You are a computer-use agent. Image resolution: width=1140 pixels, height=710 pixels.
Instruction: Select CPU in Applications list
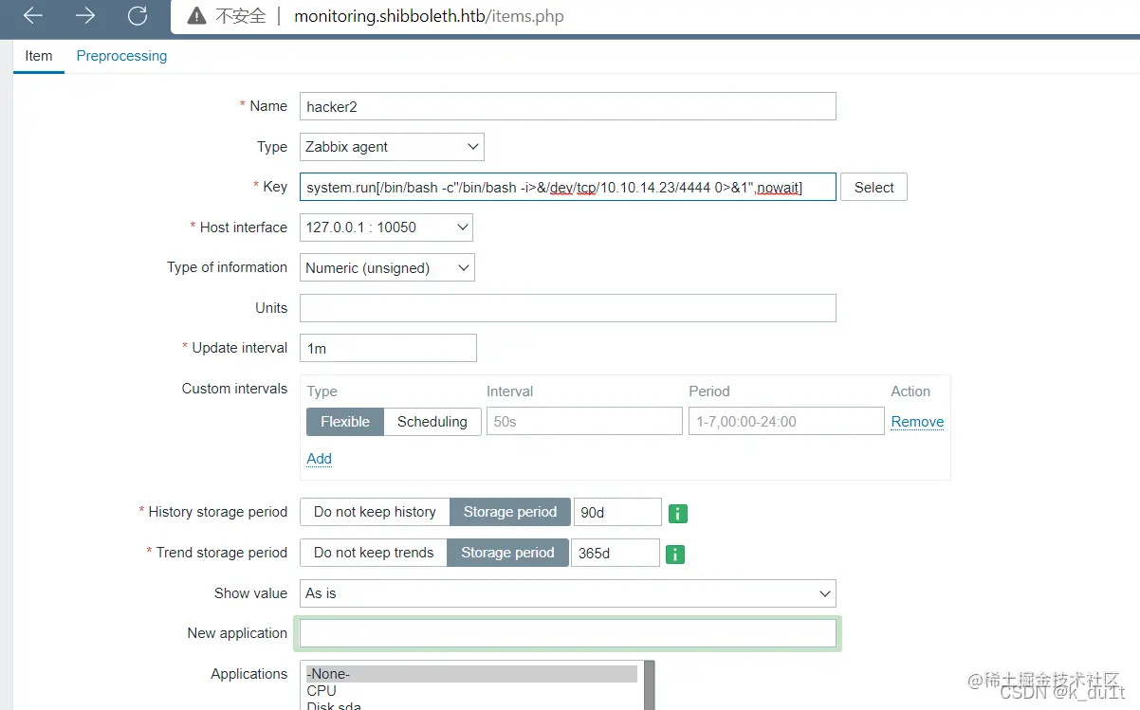(471, 691)
